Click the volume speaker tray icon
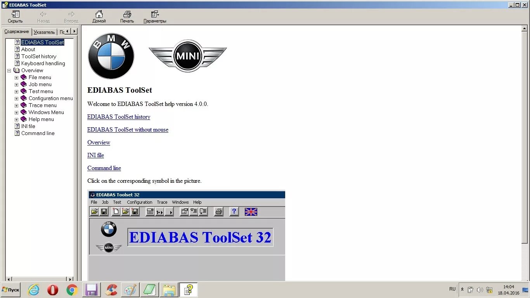This screenshot has width=530, height=298. click(480, 289)
